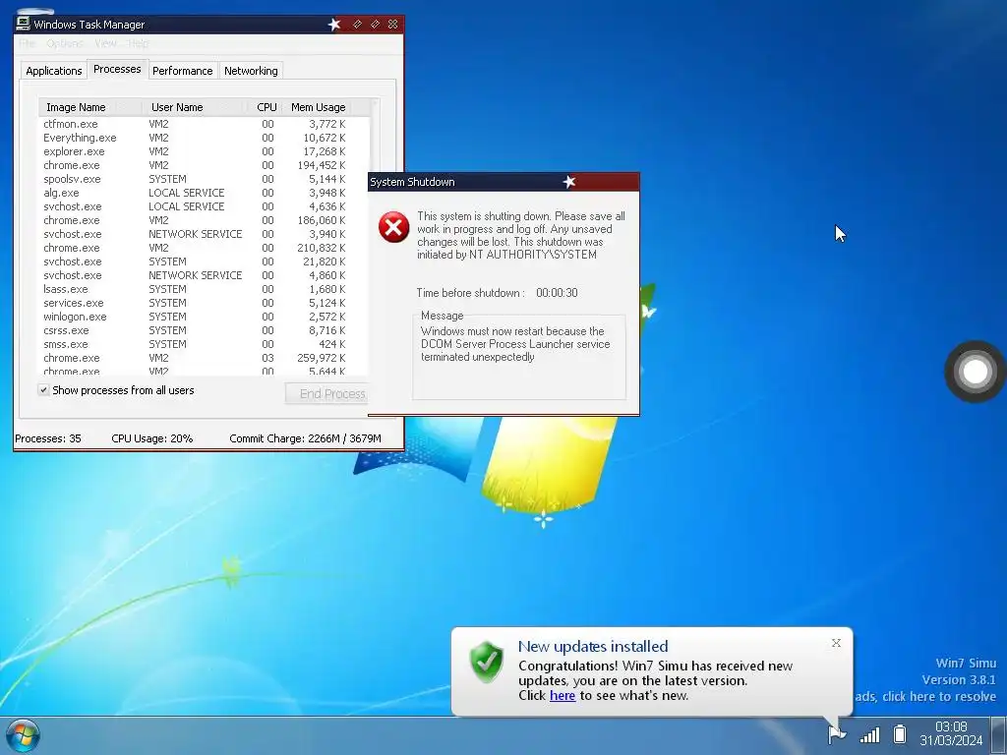
Task: Select svchost.exe using 4,636 K
Action: 204,206
